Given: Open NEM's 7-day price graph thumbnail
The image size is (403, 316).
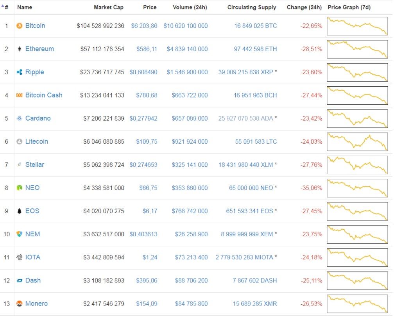Looking at the screenshot, I should pos(357,234).
